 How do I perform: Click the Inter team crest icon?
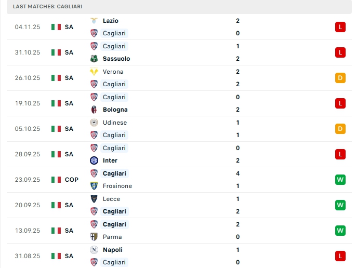(94, 160)
